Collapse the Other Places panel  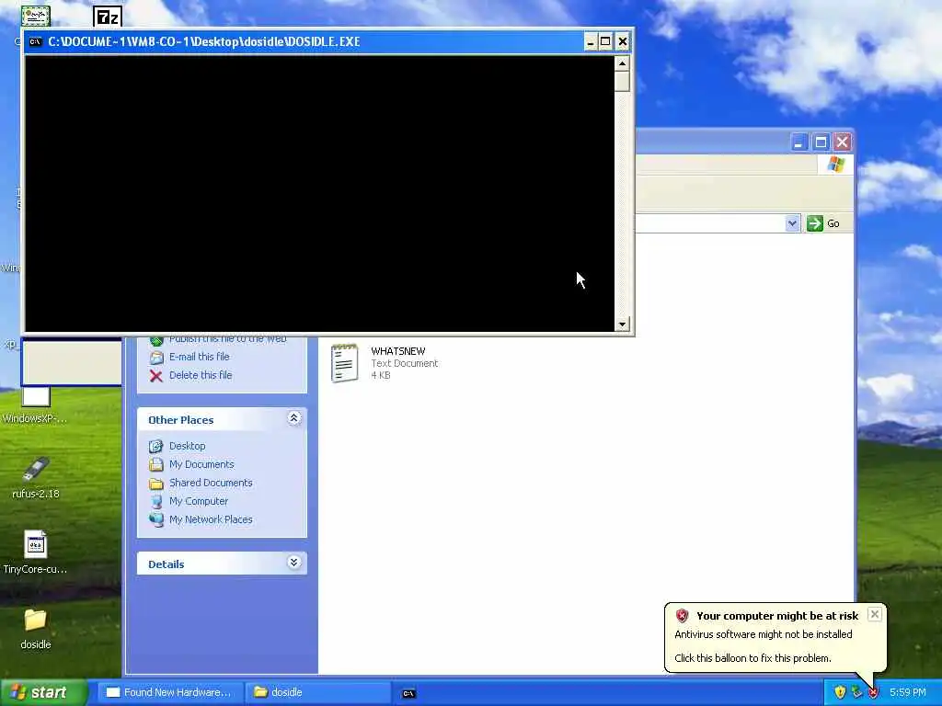pos(293,418)
